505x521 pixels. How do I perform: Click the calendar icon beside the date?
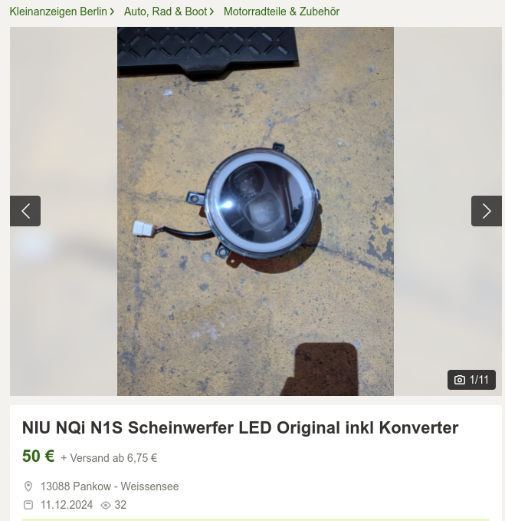click(28, 505)
